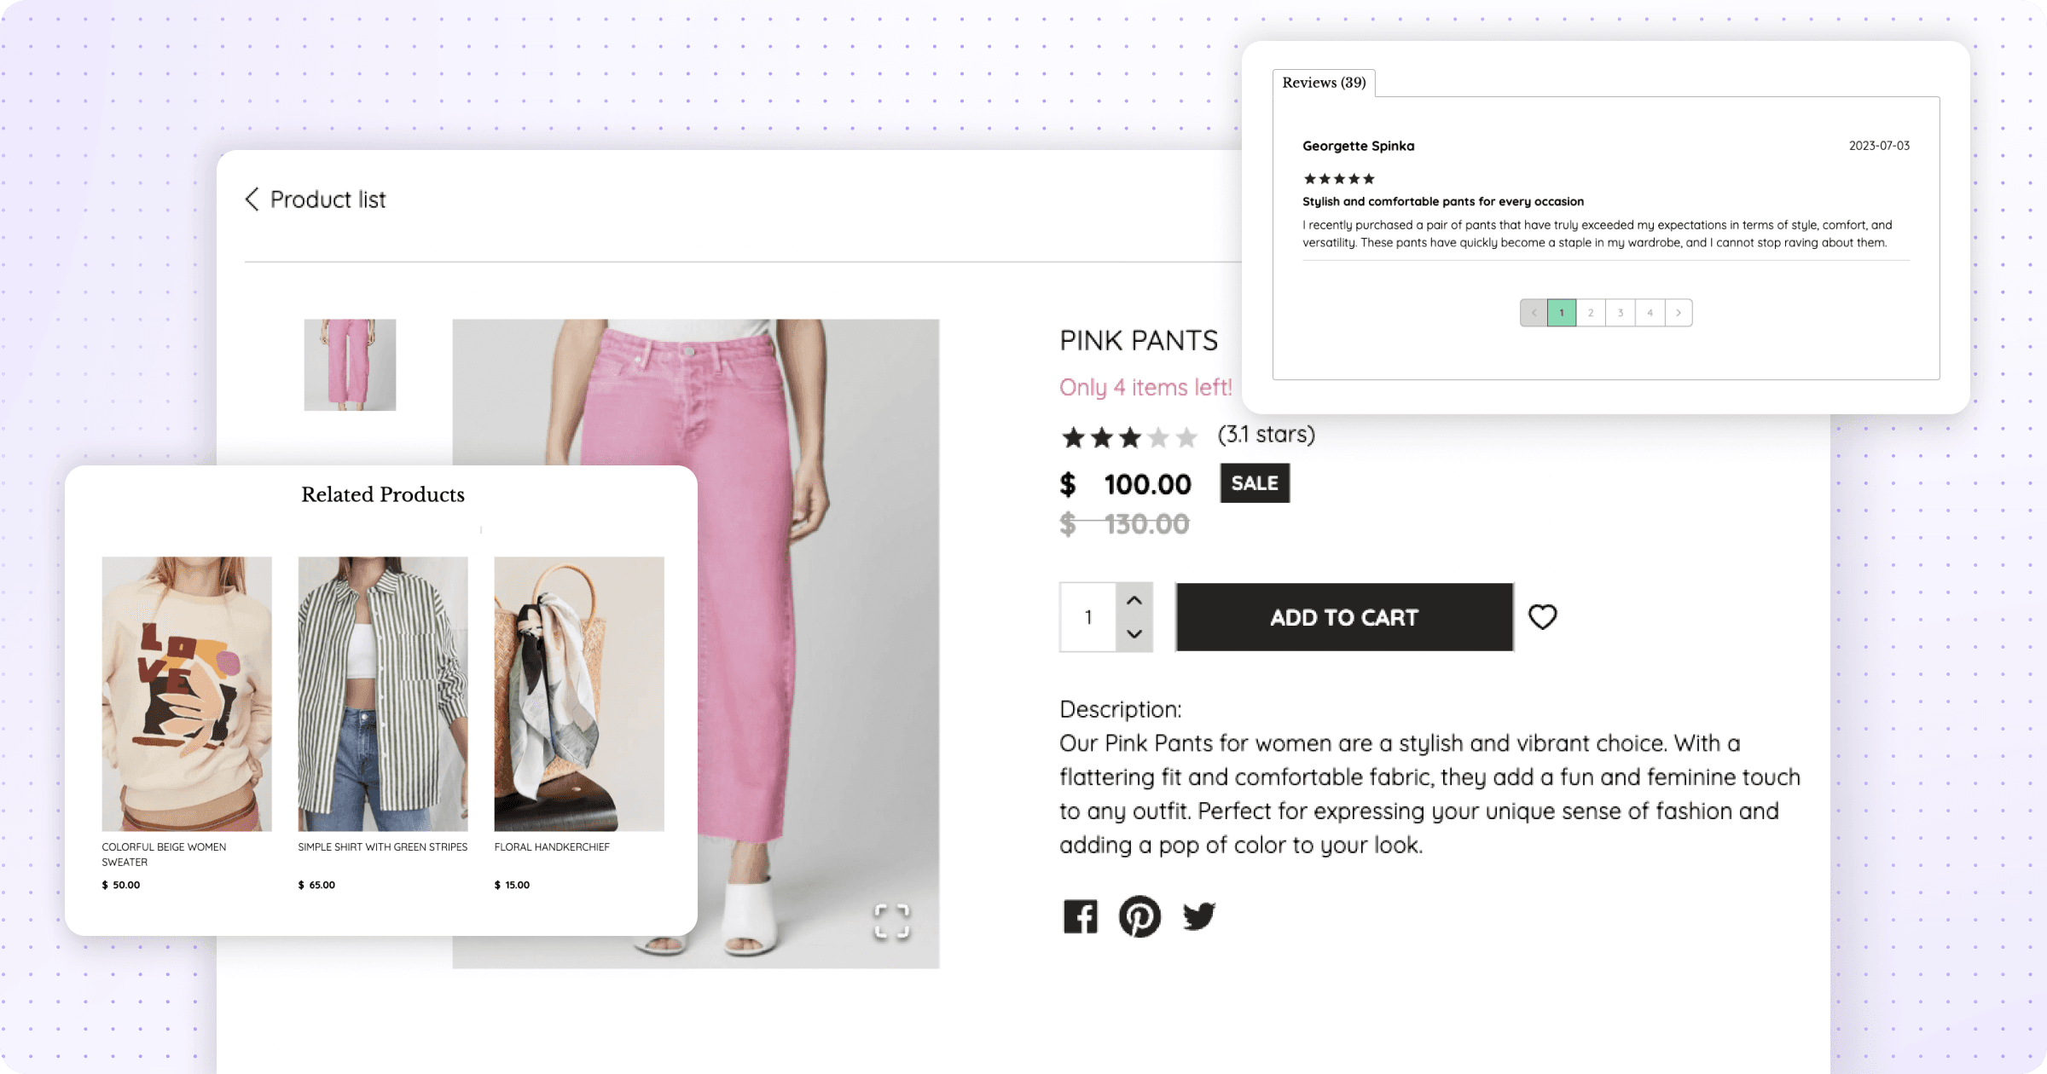This screenshot has width=2047, height=1074.
Task: Click the next page arrow in reviews
Action: [1679, 313]
